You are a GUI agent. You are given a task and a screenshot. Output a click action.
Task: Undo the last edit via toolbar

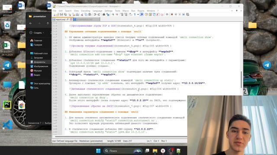[95, 14]
